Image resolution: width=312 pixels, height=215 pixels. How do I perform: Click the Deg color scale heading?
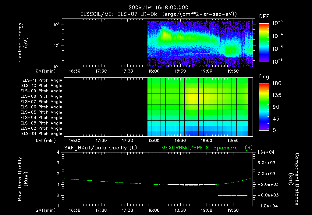point(264,77)
